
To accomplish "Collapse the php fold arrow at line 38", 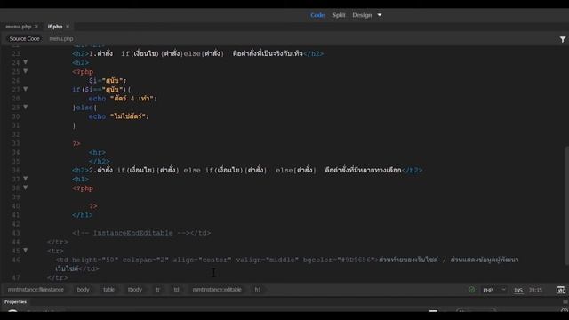I will (26, 188).
